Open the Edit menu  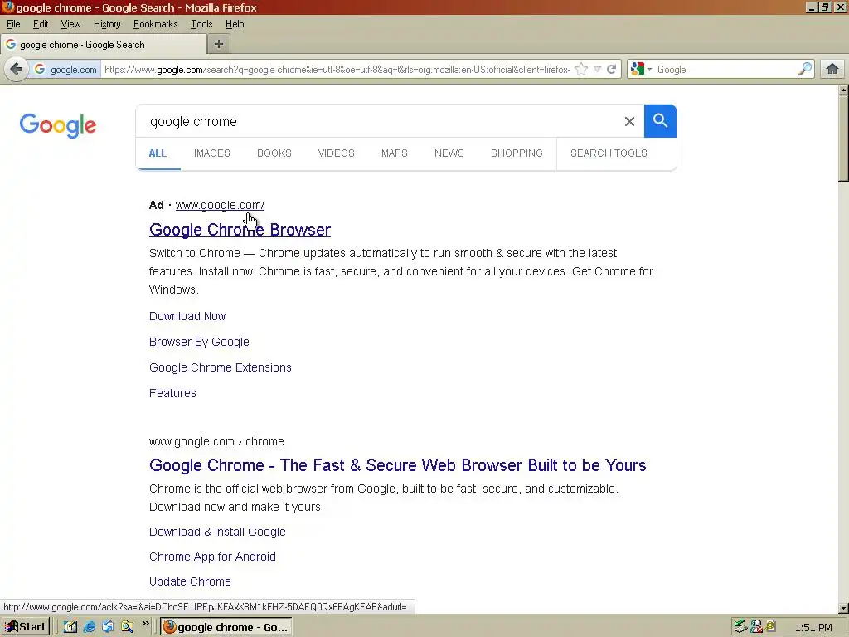click(x=41, y=24)
